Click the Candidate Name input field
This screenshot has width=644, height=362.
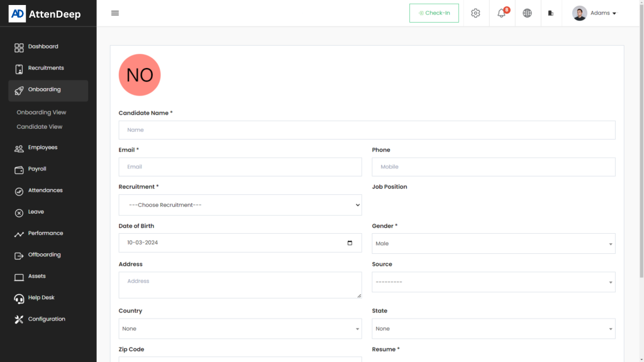(x=367, y=130)
